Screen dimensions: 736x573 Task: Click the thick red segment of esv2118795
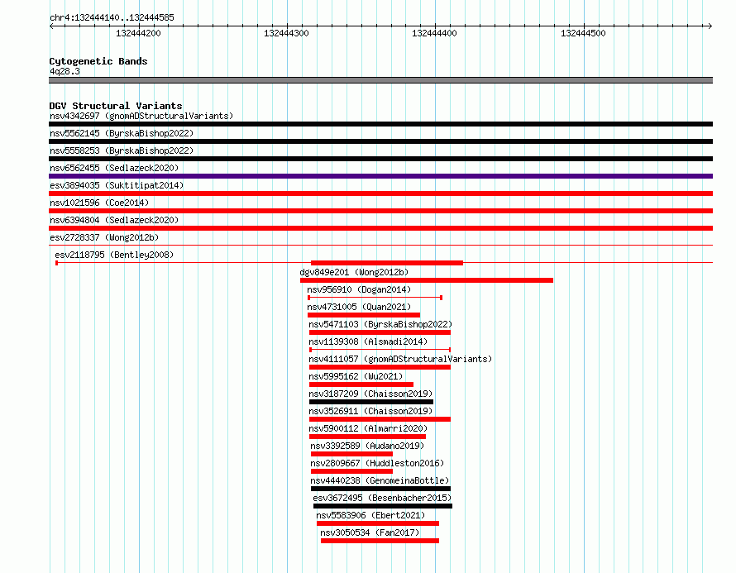click(387, 263)
